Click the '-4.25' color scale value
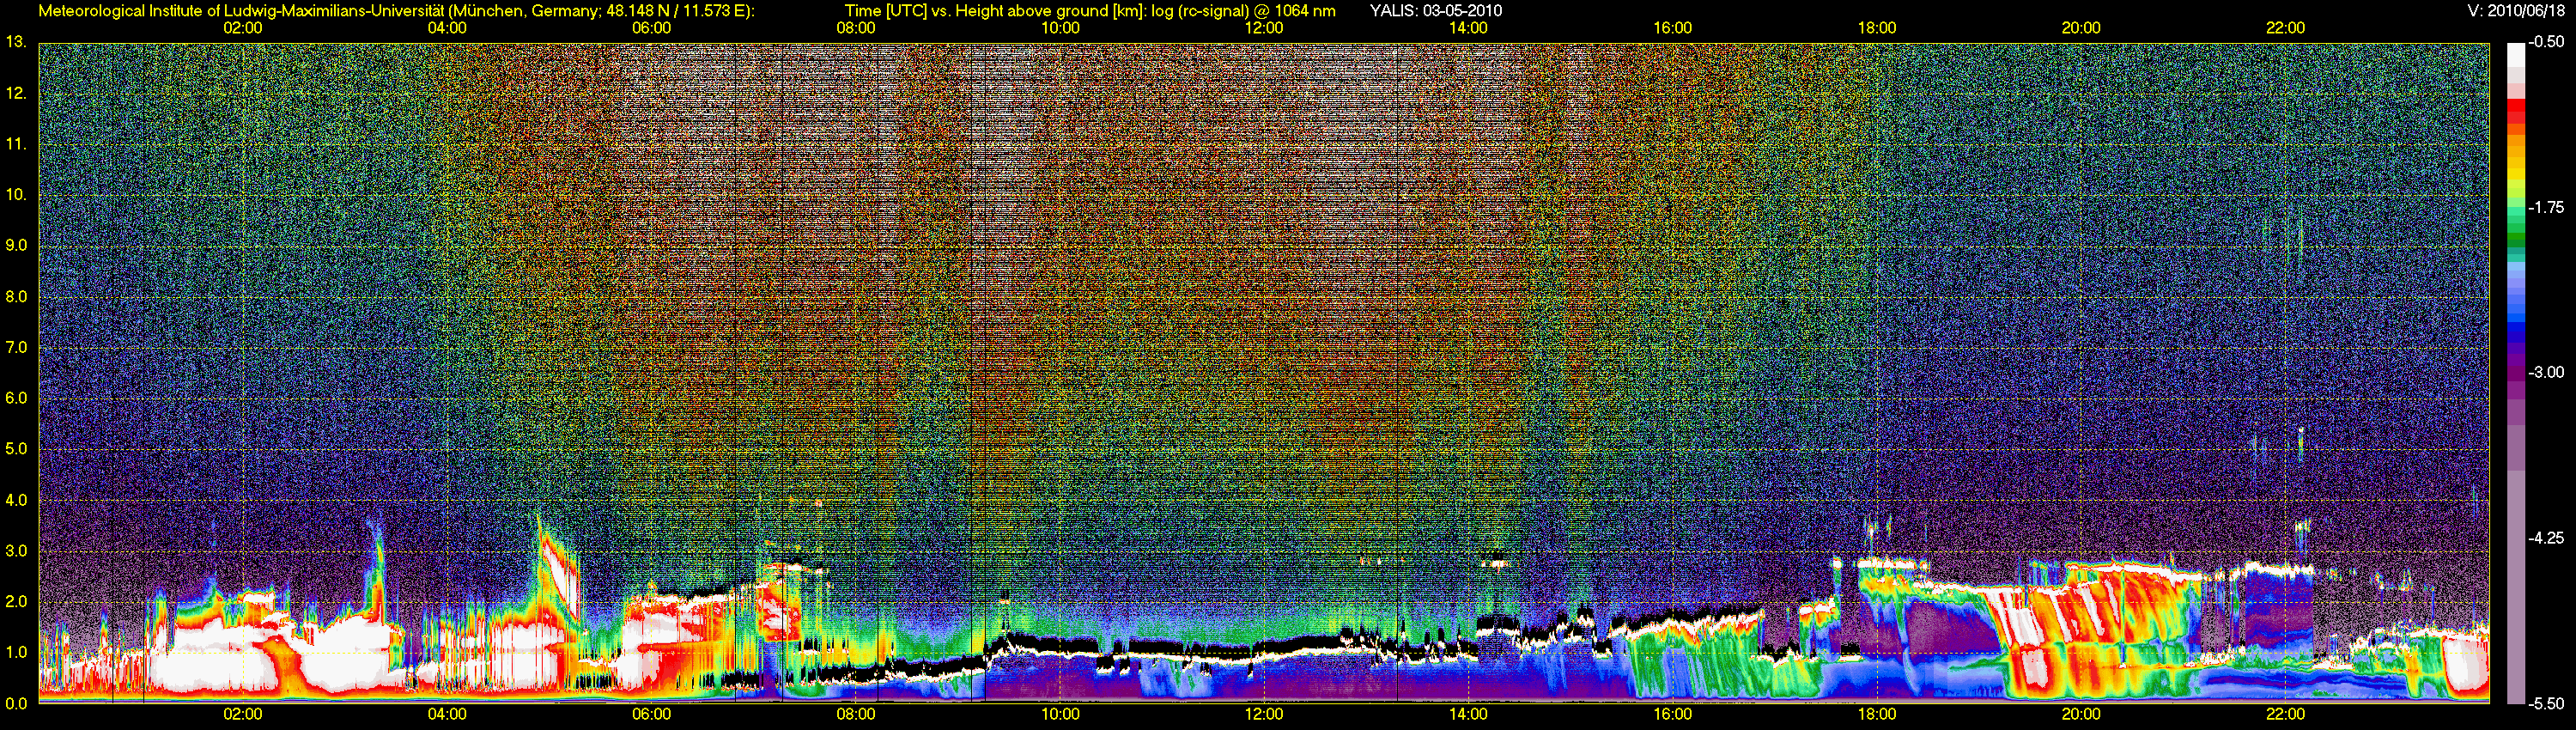The height and width of the screenshot is (730, 2576). point(2547,538)
